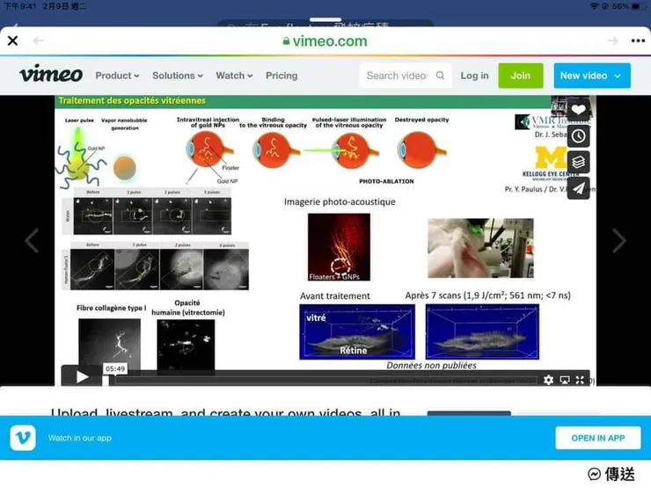651x488 pixels.
Task: Click 'Watch in our app' text
Action: (x=80, y=438)
